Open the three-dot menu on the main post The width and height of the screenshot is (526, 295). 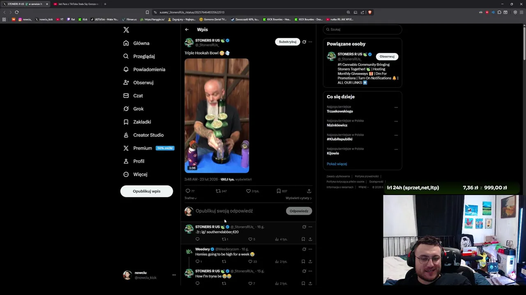tap(310, 42)
